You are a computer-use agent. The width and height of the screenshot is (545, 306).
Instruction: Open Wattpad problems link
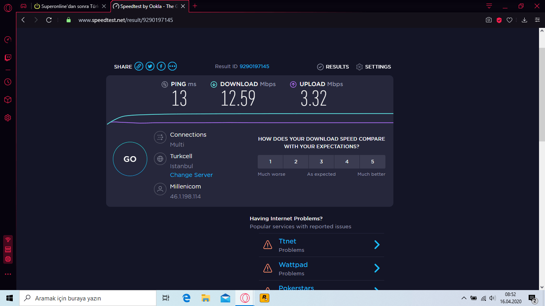point(293,265)
